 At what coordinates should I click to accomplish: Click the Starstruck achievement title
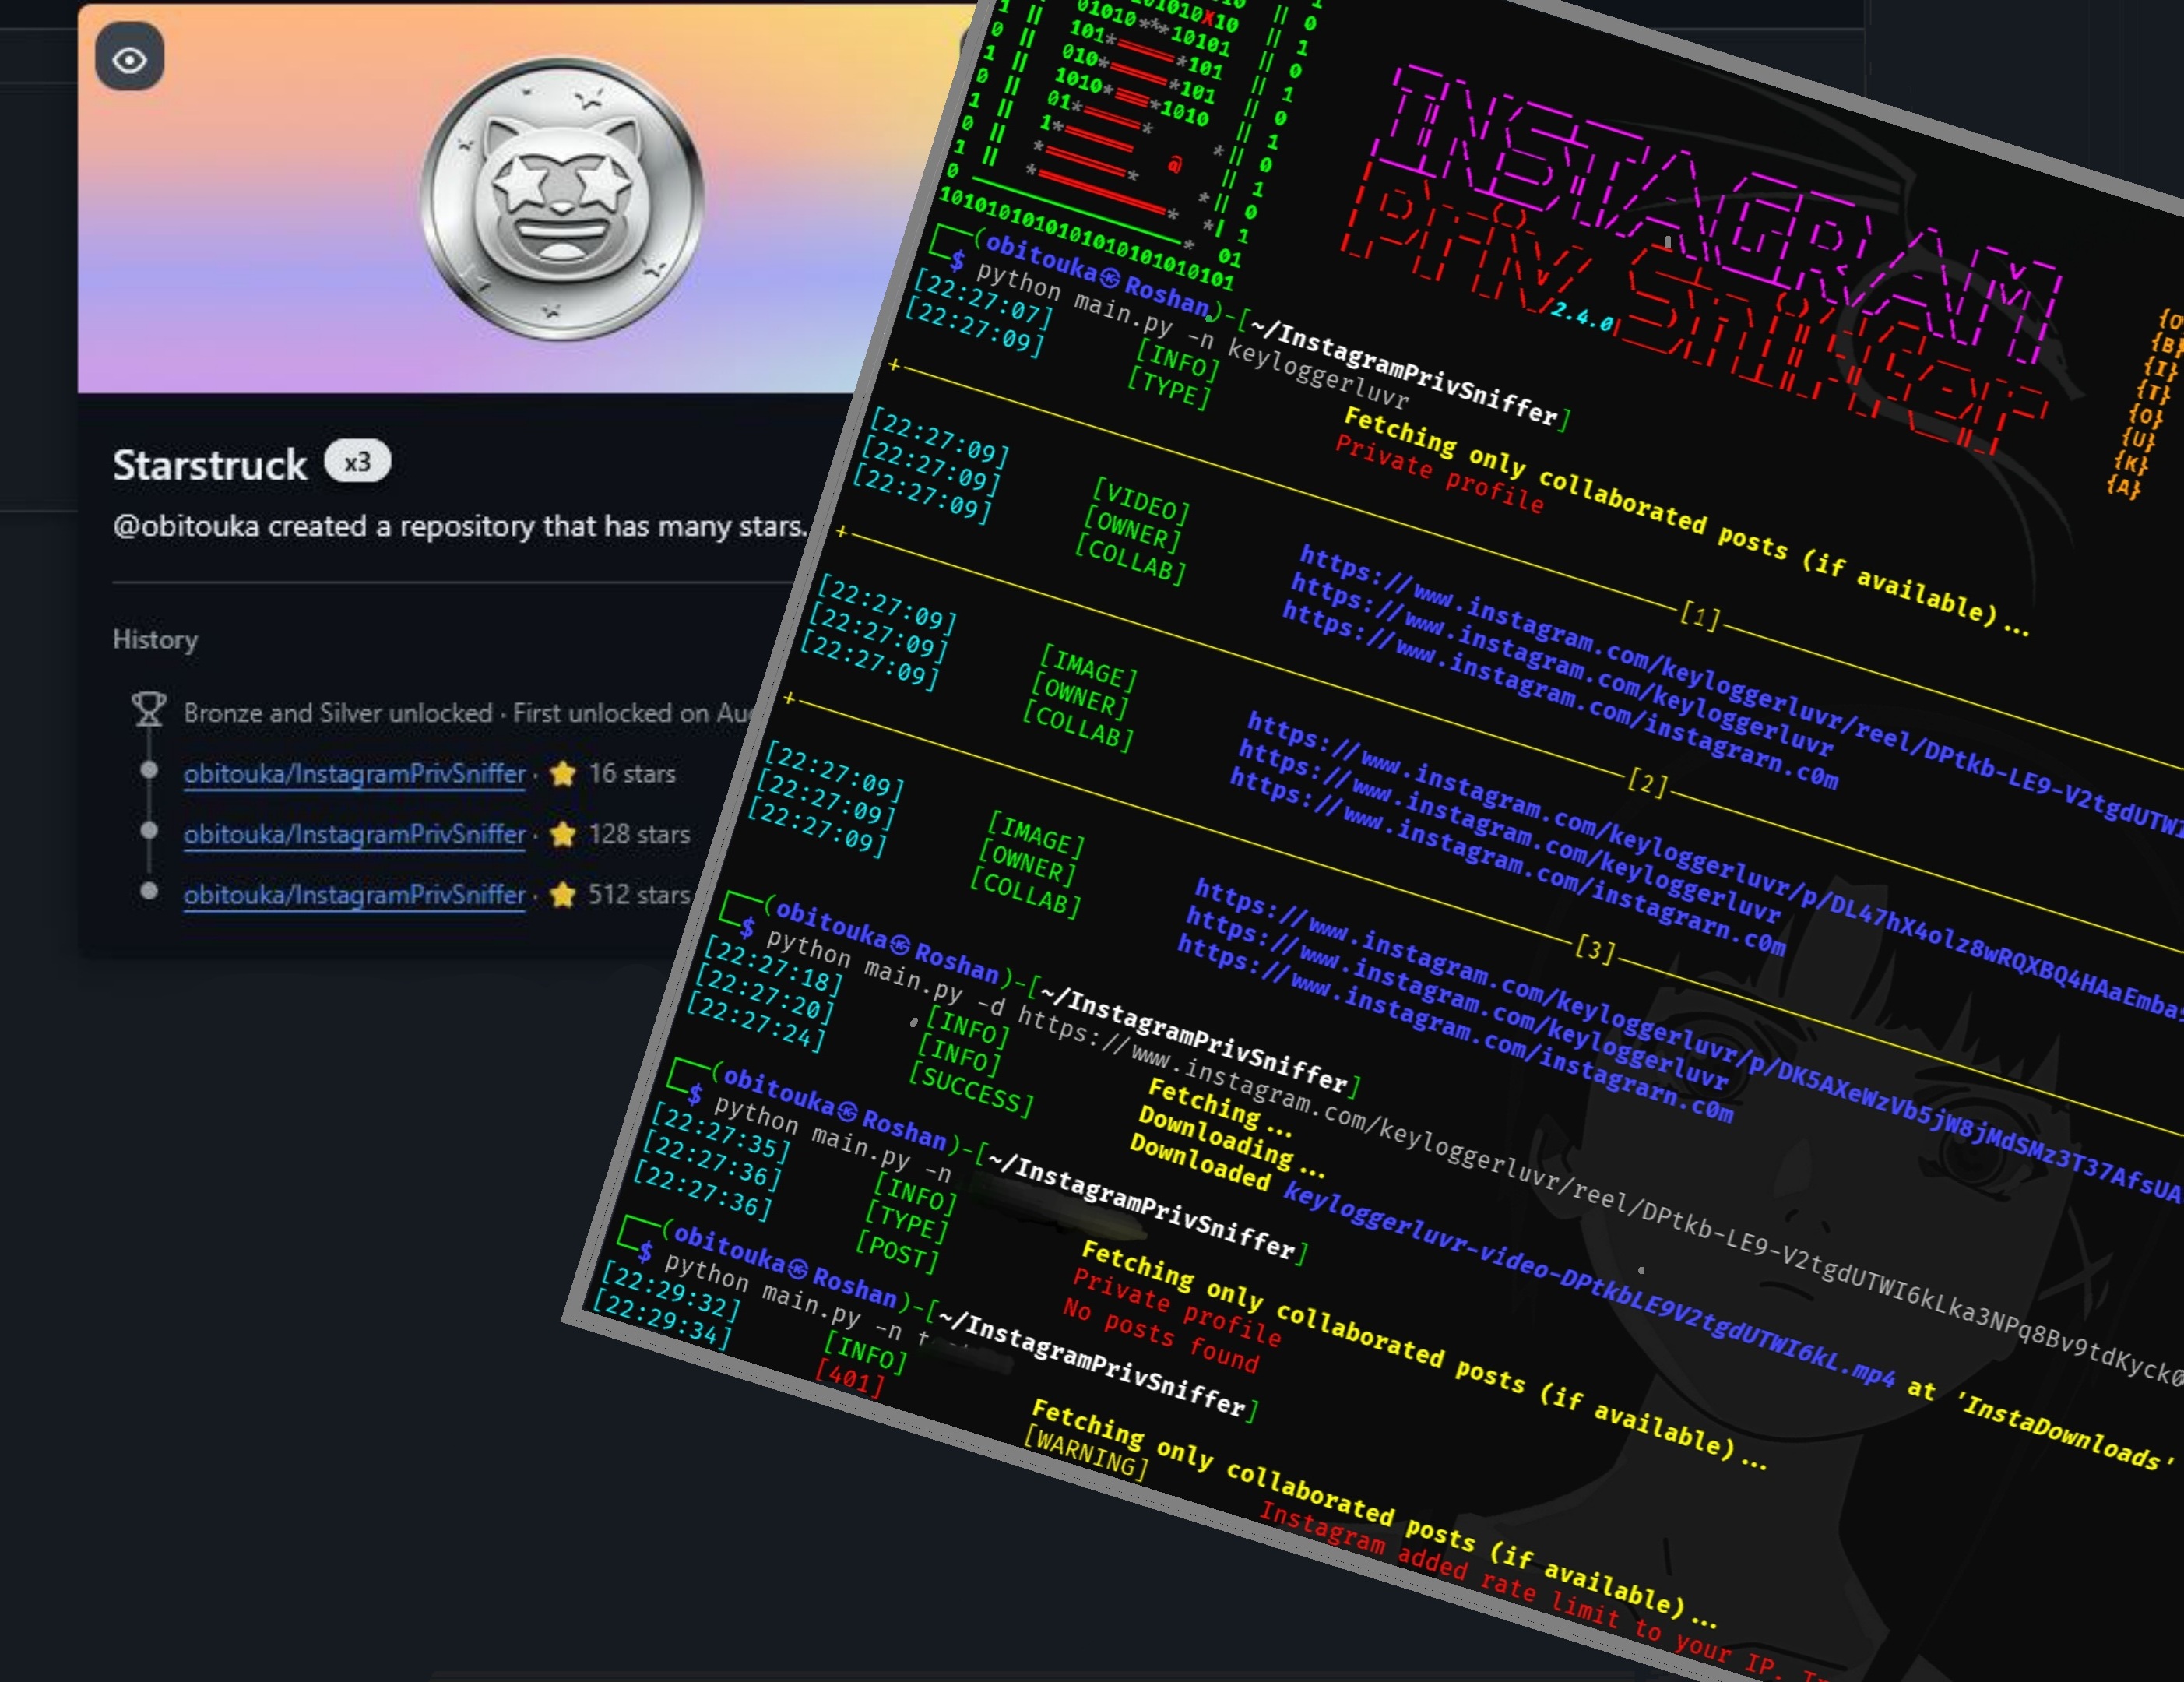[x=210, y=465]
